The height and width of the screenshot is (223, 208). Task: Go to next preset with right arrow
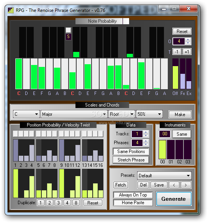[186, 185]
